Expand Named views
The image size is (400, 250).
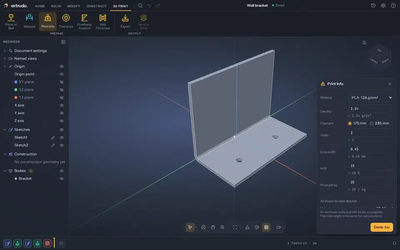pos(5,59)
